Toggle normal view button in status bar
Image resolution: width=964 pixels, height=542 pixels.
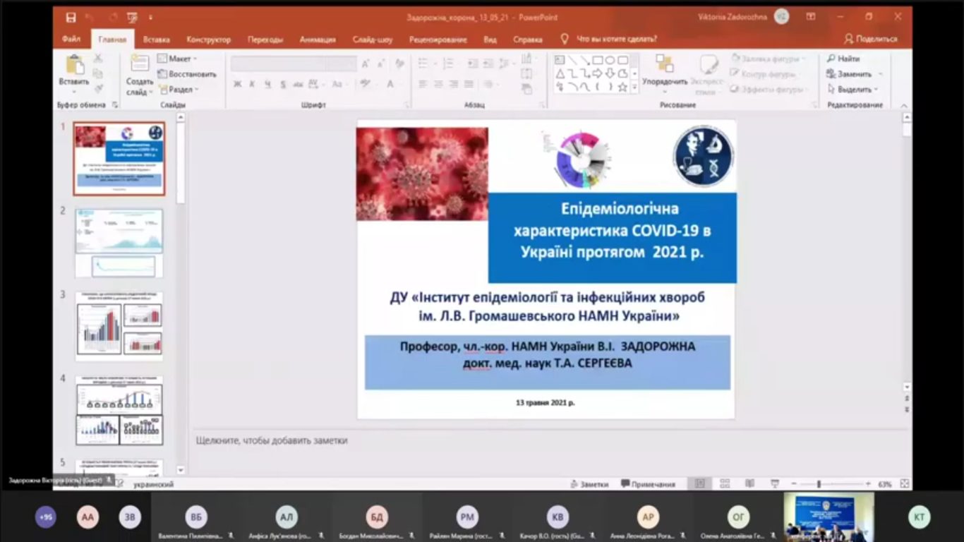pos(699,484)
